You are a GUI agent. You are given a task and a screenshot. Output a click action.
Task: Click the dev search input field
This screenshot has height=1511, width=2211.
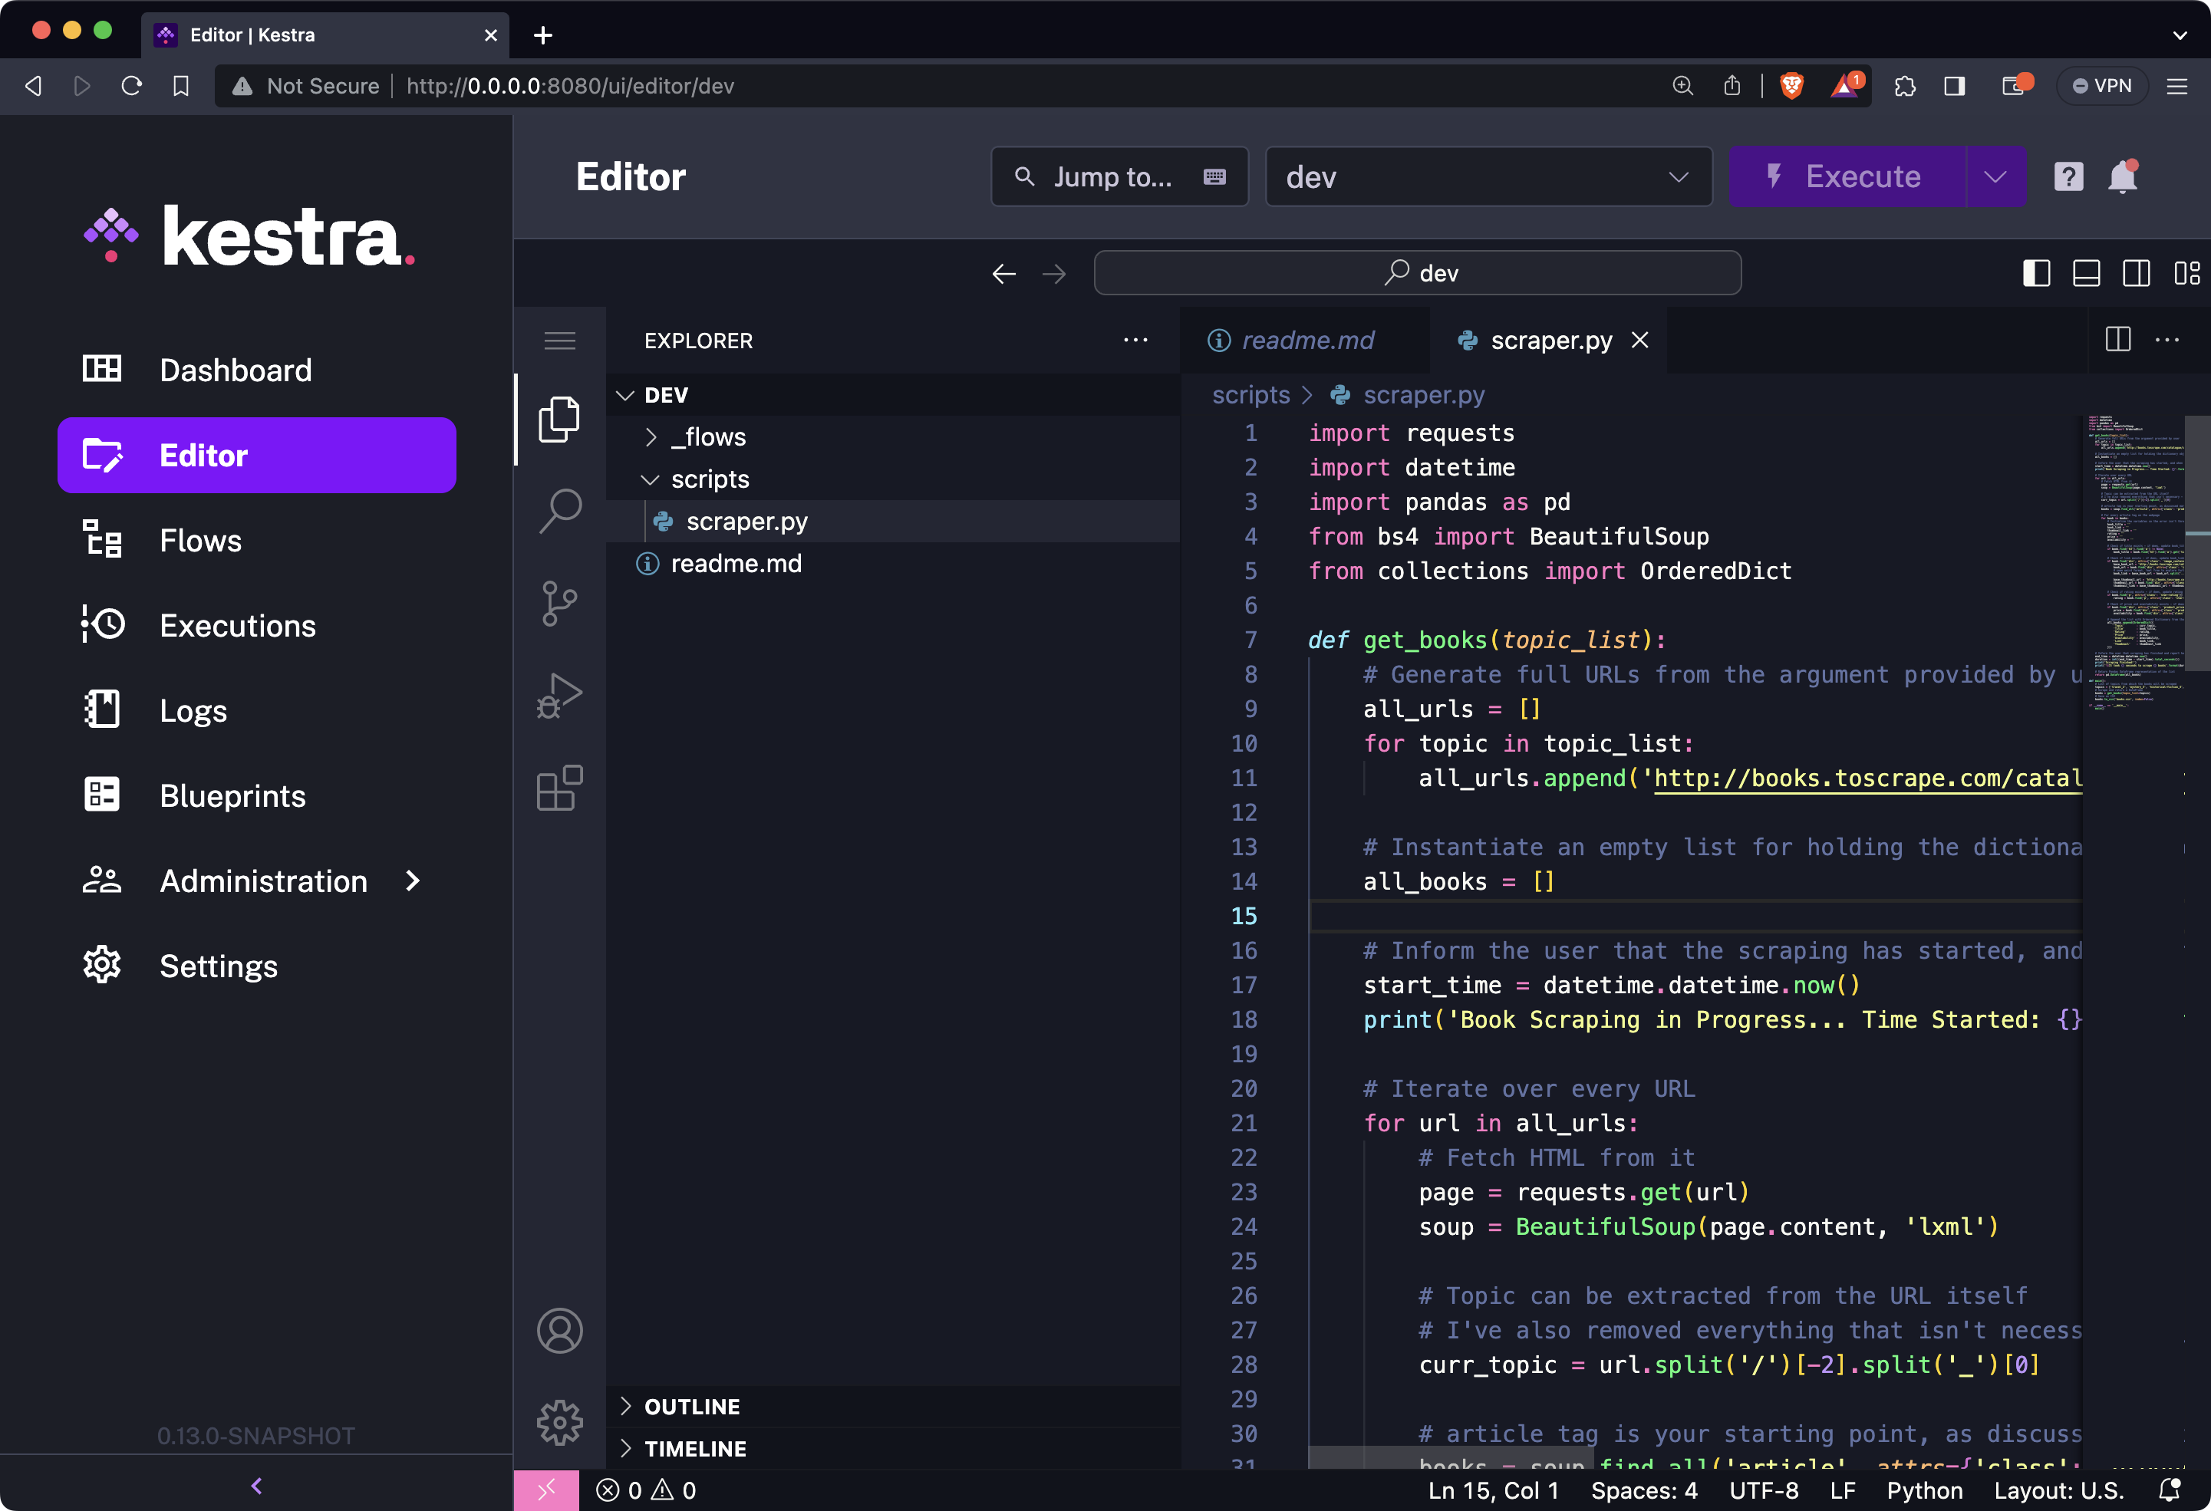tap(1418, 273)
